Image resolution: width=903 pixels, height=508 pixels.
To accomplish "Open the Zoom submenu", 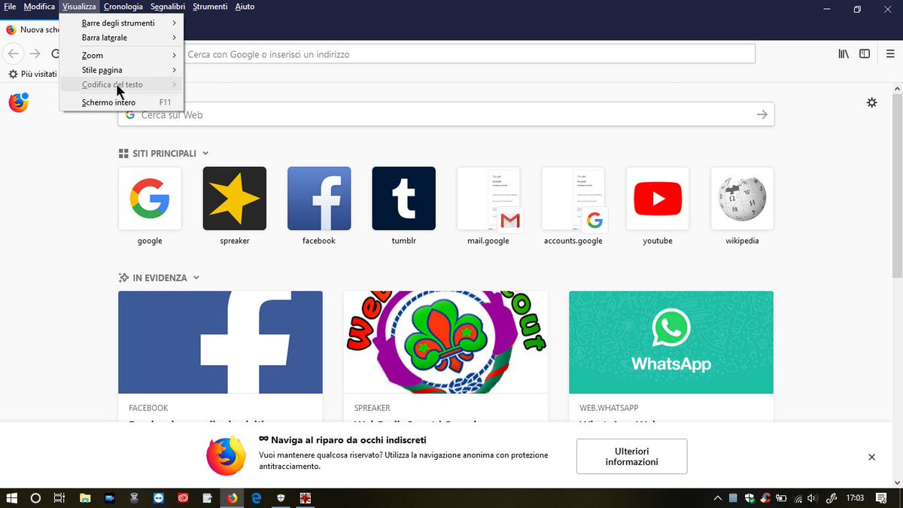I will pos(122,56).
